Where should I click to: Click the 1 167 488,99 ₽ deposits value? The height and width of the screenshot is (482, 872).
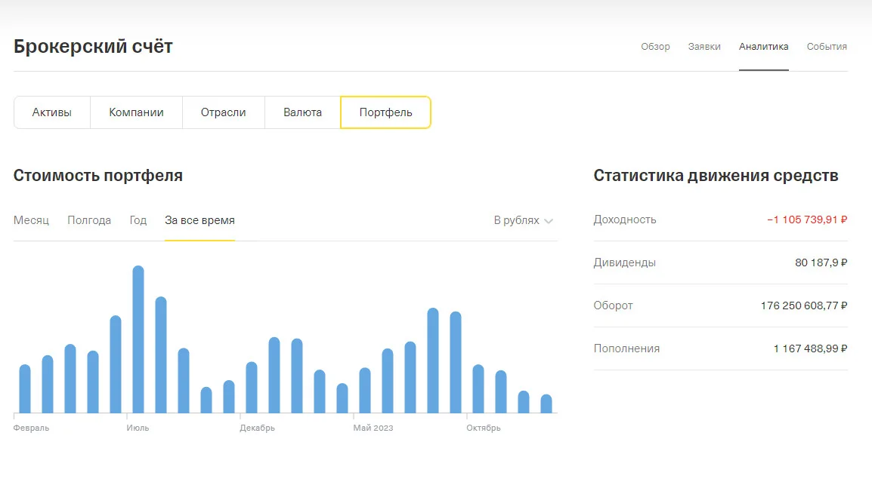point(810,348)
